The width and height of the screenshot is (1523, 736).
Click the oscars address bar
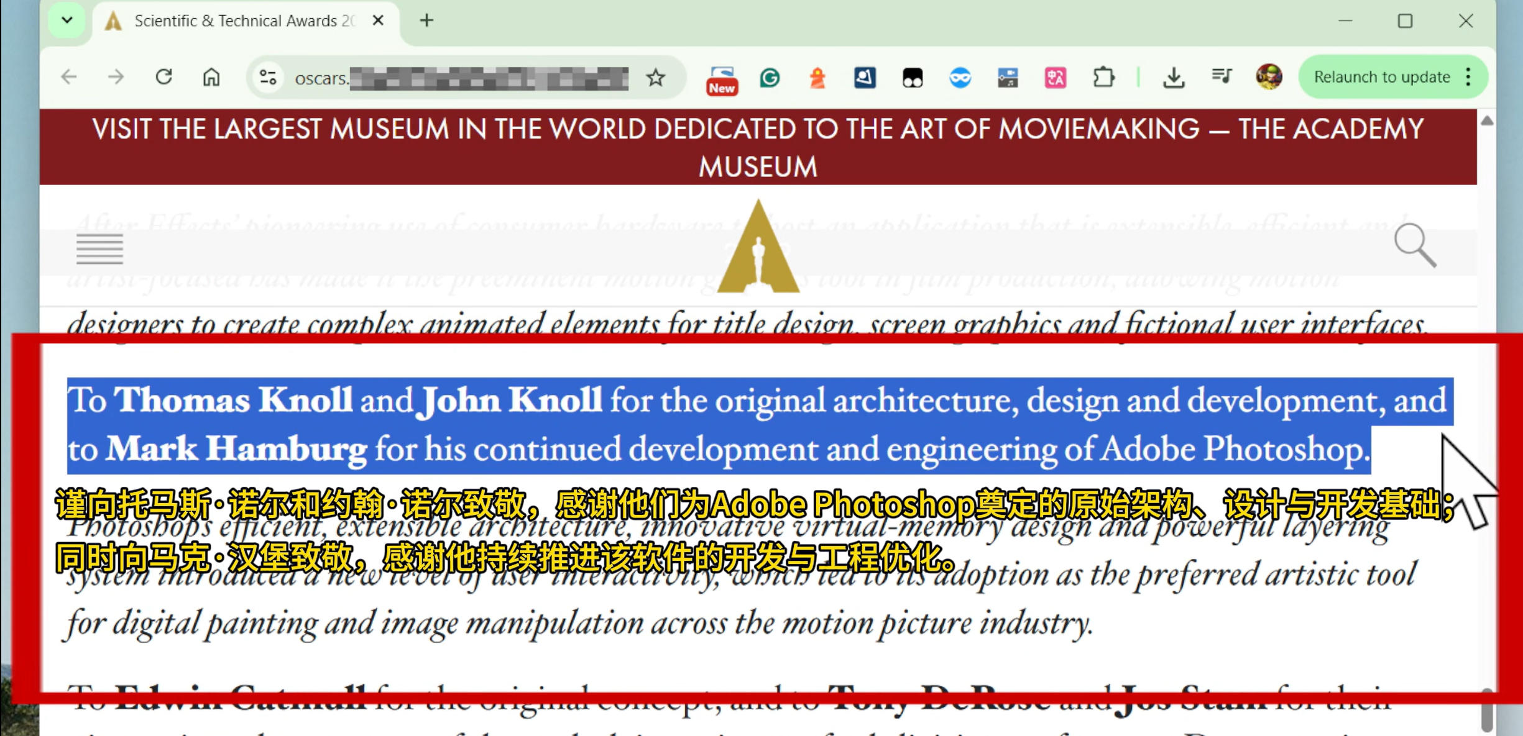(460, 78)
